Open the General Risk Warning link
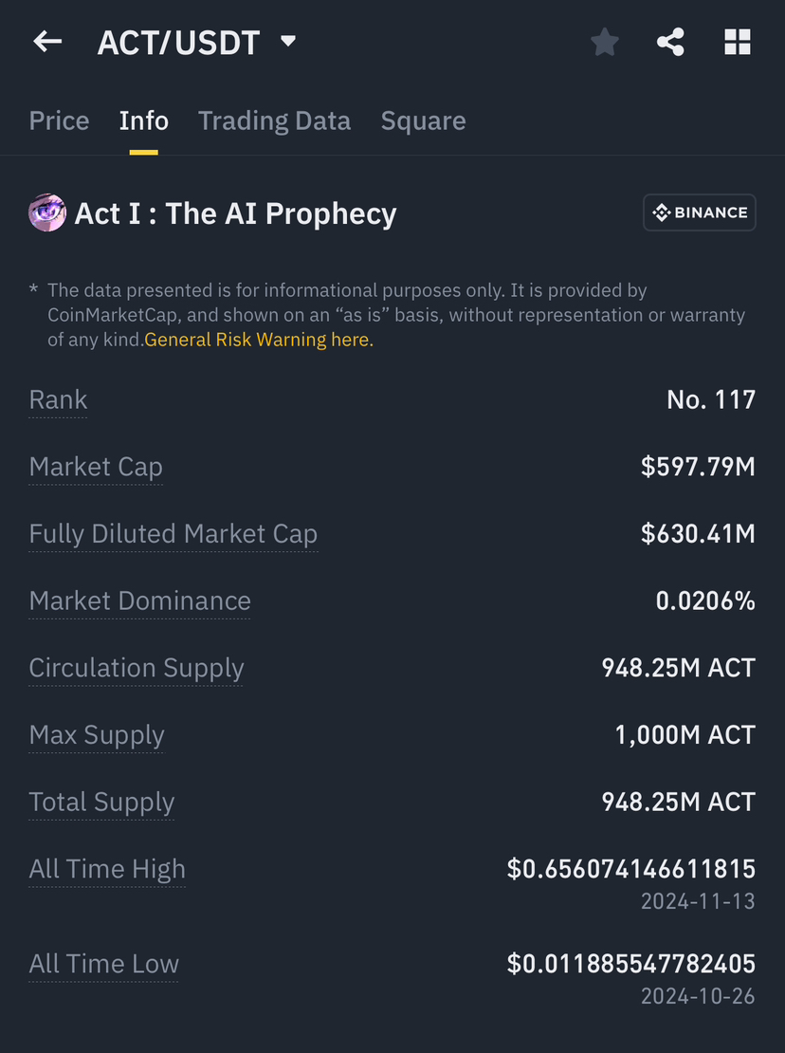 [x=259, y=340]
